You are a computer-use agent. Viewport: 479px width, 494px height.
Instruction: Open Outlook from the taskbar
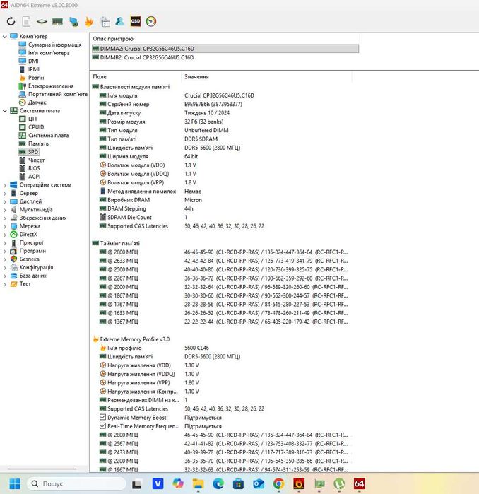259,483
